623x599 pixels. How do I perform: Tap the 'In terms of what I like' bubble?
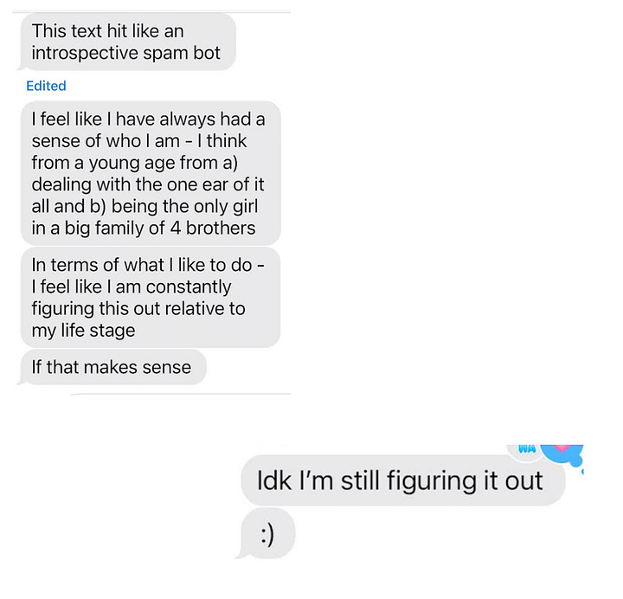[x=151, y=297]
